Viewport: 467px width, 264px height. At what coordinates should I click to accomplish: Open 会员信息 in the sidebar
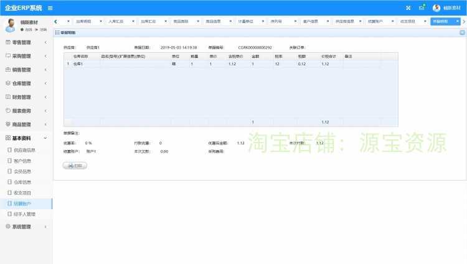pos(22,172)
